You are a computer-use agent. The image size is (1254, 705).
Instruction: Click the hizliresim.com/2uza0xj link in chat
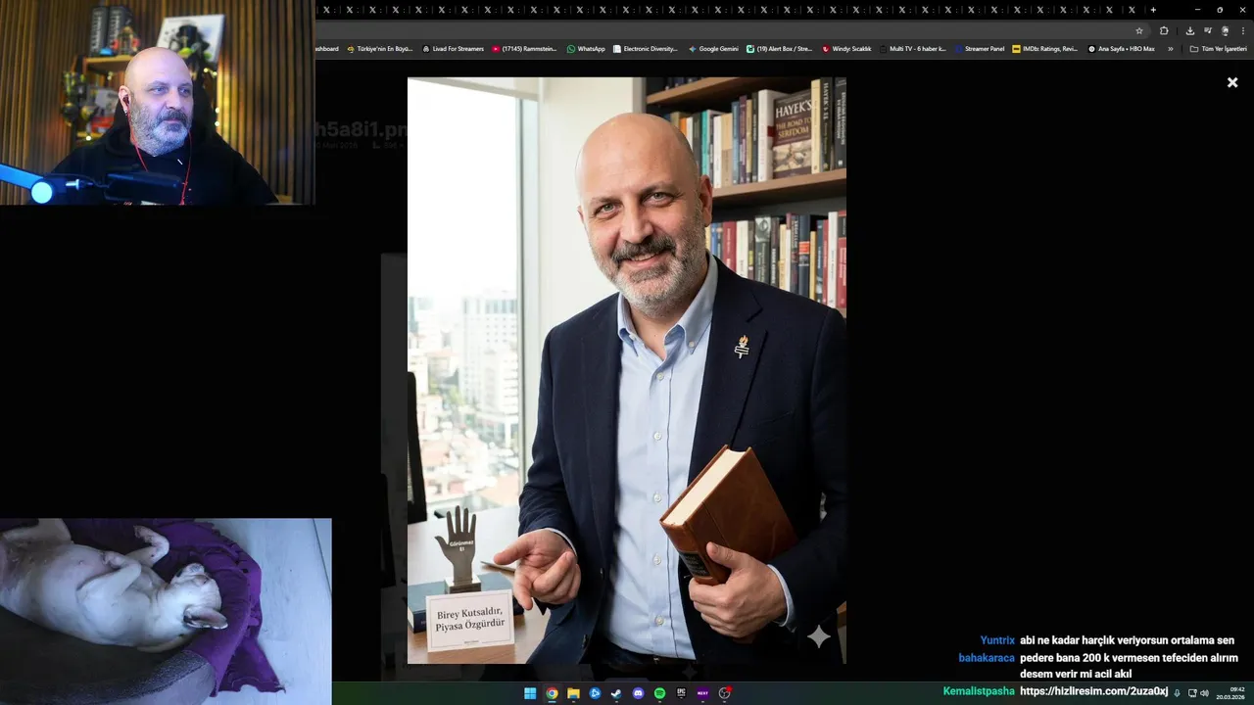point(1093,691)
